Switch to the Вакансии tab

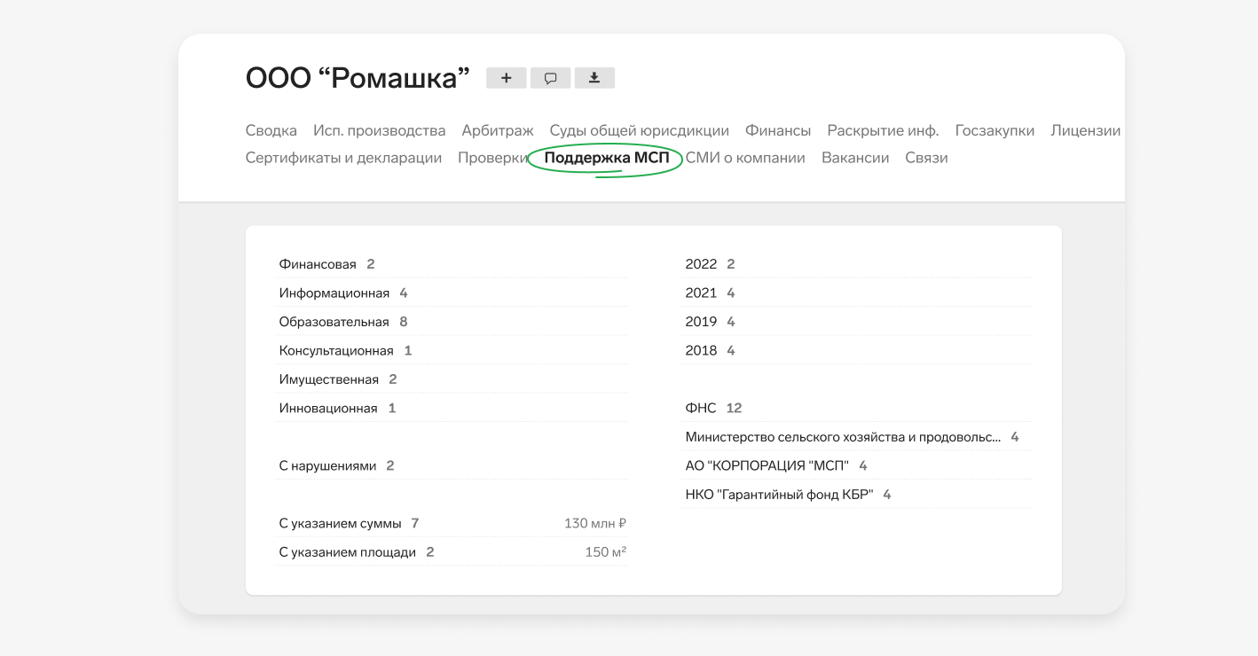[854, 158]
